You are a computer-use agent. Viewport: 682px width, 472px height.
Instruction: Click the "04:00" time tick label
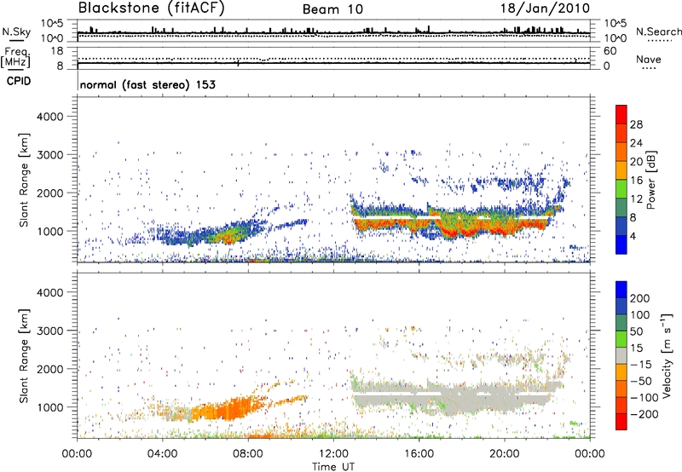coord(162,454)
